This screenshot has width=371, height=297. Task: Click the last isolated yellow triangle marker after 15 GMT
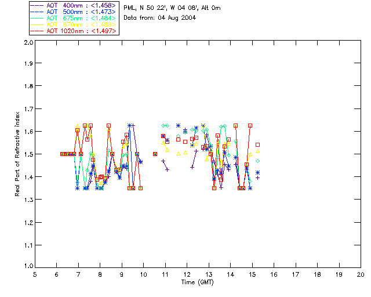[257, 151]
